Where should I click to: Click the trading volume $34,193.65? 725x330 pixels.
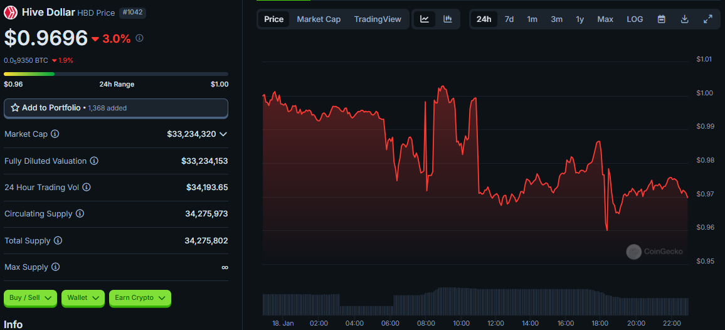(207, 188)
